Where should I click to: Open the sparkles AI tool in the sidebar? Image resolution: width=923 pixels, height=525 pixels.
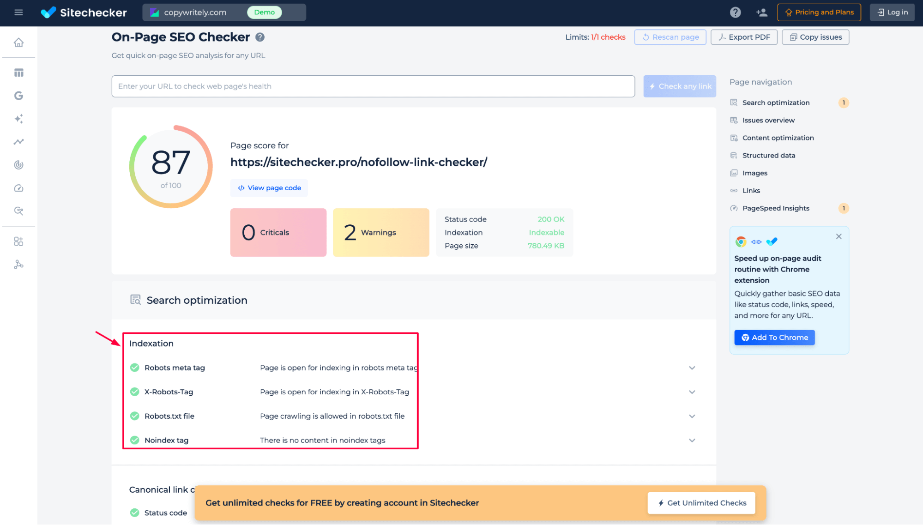coord(18,119)
